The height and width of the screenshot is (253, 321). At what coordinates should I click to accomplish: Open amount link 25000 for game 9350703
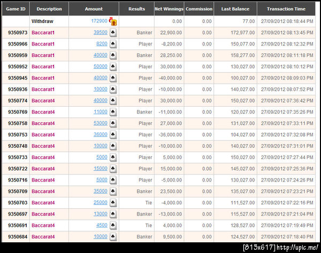(x=101, y=202)
